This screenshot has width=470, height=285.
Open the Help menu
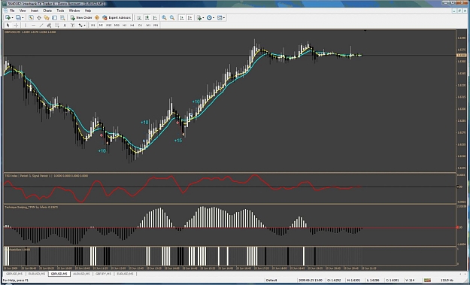(87, 11)
